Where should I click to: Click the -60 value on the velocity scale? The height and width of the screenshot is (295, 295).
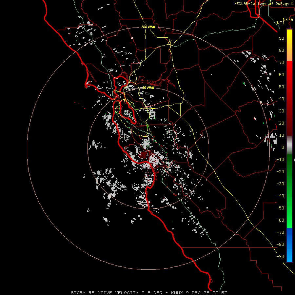[280, 220]
